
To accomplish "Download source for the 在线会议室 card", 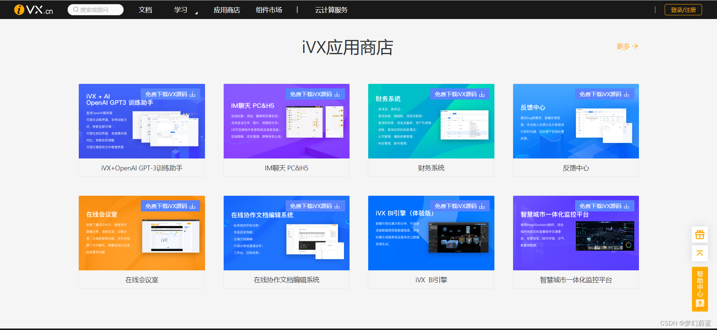I will 170,206.
